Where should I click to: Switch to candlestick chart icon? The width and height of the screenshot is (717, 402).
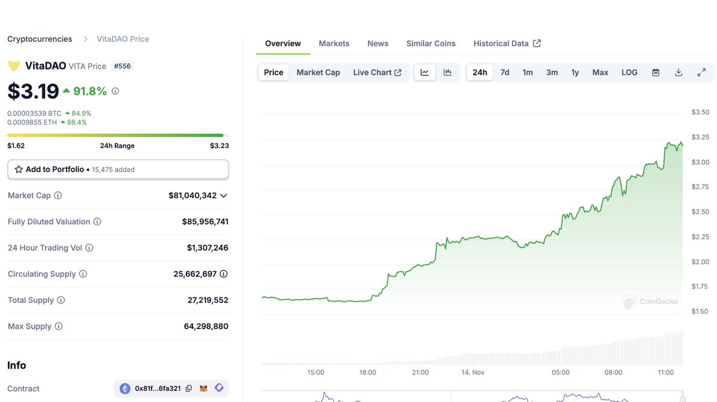pyautogui.click(x=448, y=72)
